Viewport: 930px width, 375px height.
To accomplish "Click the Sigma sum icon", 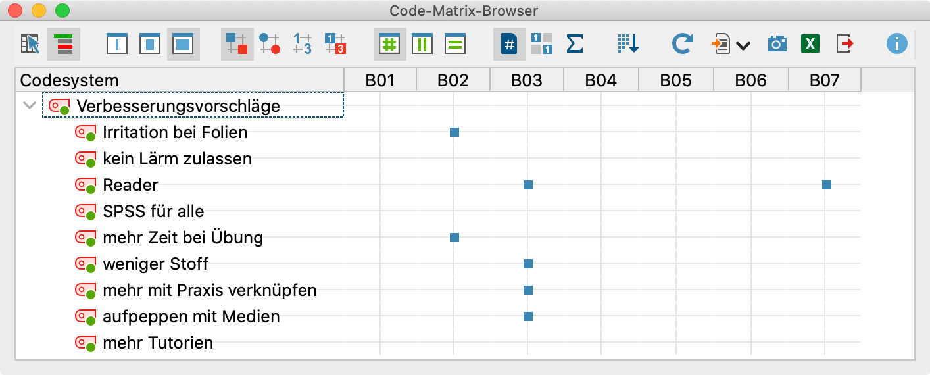I will 575,44.
